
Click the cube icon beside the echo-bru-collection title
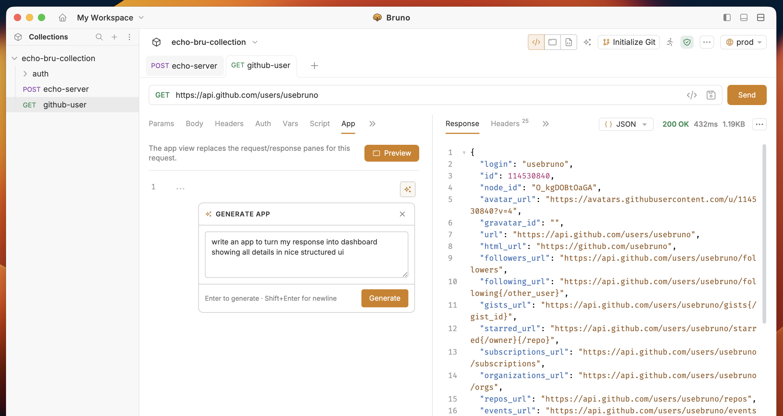point(156,42)
